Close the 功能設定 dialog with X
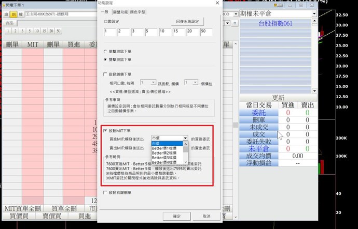This screenshot has height=229, width=358. [217, 3]
